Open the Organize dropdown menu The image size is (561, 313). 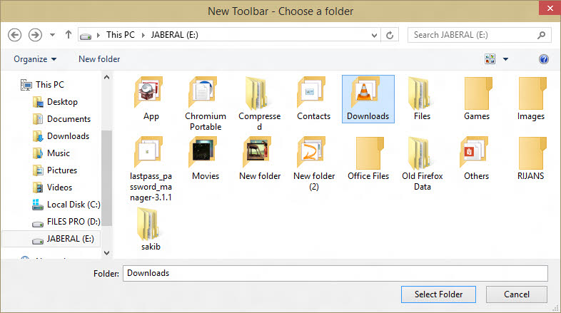(35, 59)
